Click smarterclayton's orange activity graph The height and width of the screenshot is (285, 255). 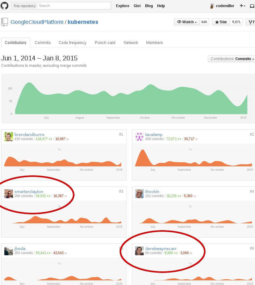pyautogui.click(x=66, y=220)
